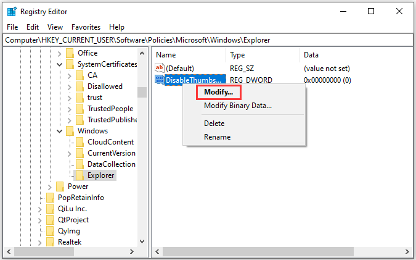Click the REG_SZ type cell

(242, 69)
